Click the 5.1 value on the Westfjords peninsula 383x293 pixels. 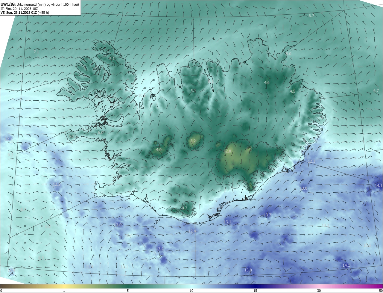pyautogui.click(x=112, y=59)
